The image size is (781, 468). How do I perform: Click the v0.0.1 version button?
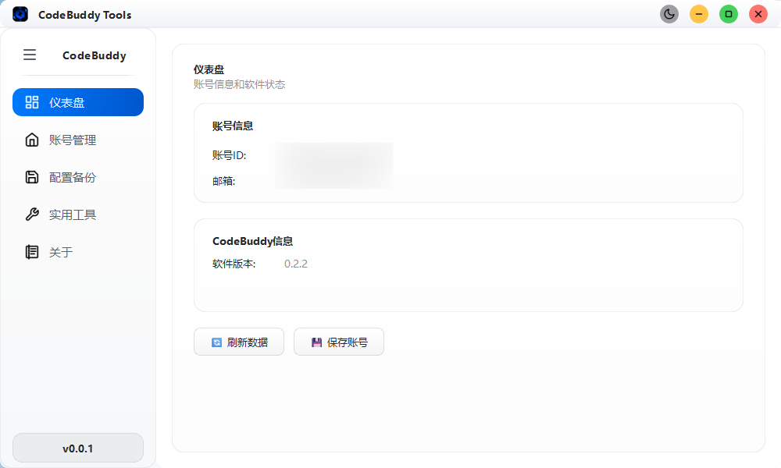(78, 448)
